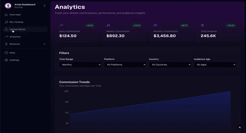Click the +8.7% growth badge
Image resolution: width=246 pixels, height=133 pixels.
(x=184, y=25)
